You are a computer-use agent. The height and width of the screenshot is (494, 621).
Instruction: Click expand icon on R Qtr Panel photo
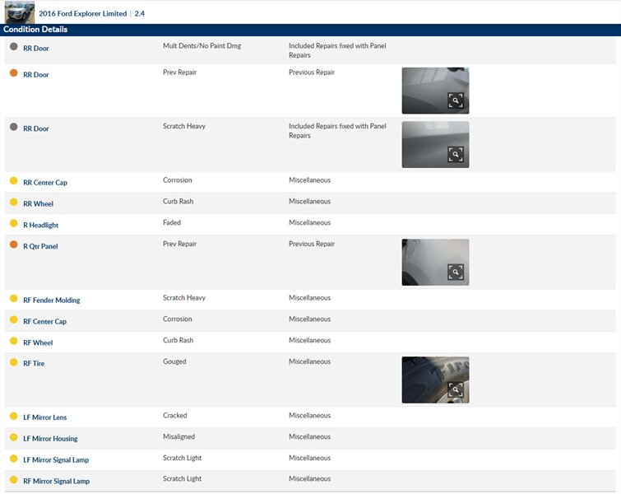pyautogui.click(x=456, y=272)
